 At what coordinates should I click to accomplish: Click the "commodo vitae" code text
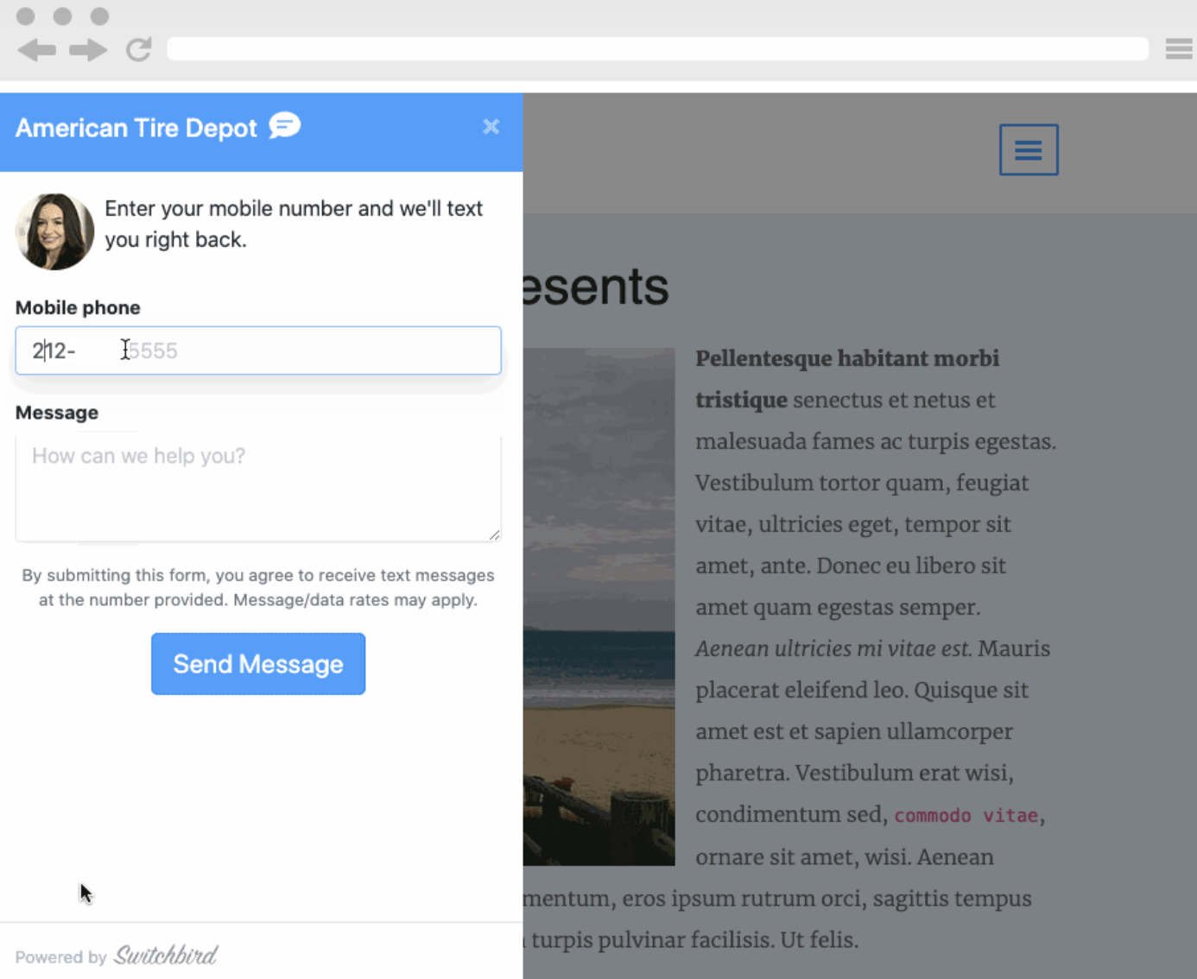pos(966,816)
